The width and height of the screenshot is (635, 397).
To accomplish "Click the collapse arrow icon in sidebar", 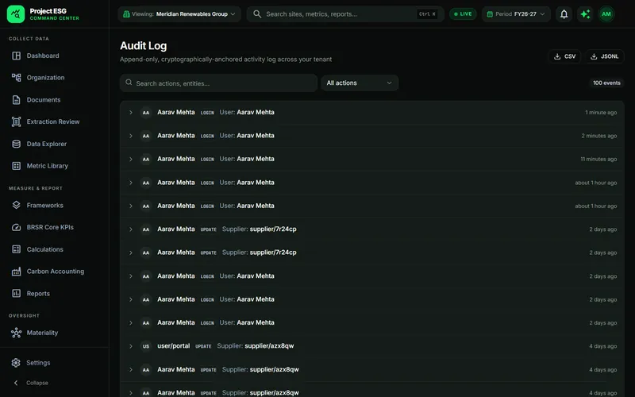I will 16,383.
